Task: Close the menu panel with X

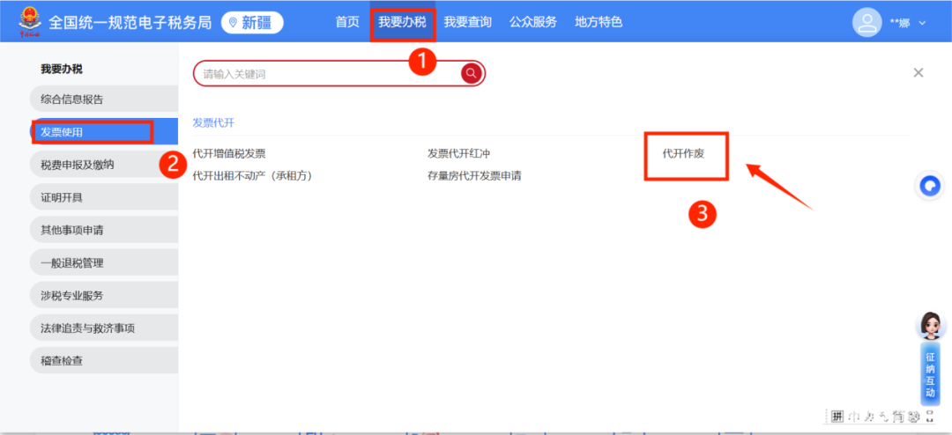Action: (918, 73)
